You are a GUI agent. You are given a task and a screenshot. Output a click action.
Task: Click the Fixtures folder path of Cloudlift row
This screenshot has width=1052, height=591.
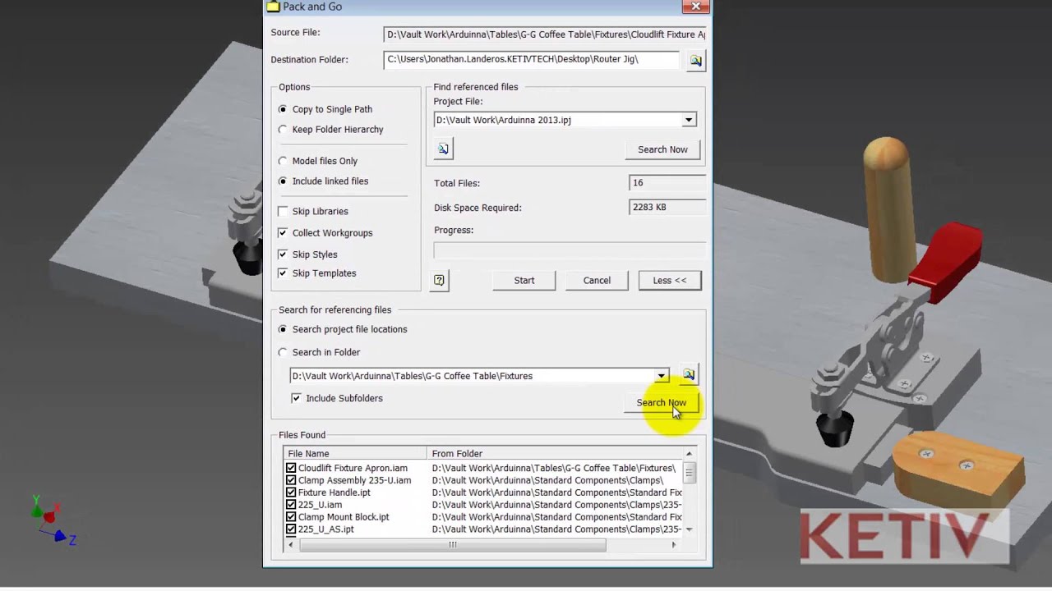point(554,468)
